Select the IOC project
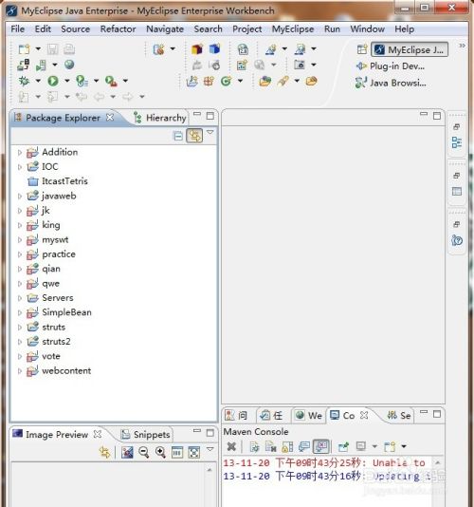The width and height of the screenshot is (474, 507). (49, 166)
